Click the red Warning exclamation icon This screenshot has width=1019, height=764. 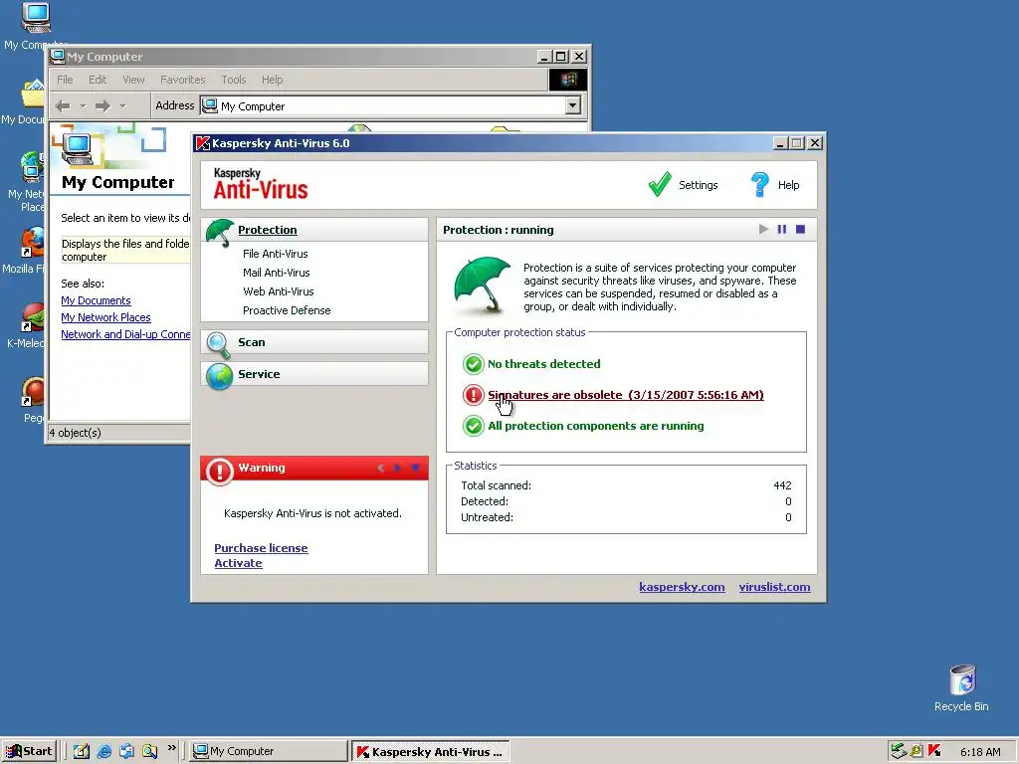(220, 471)
